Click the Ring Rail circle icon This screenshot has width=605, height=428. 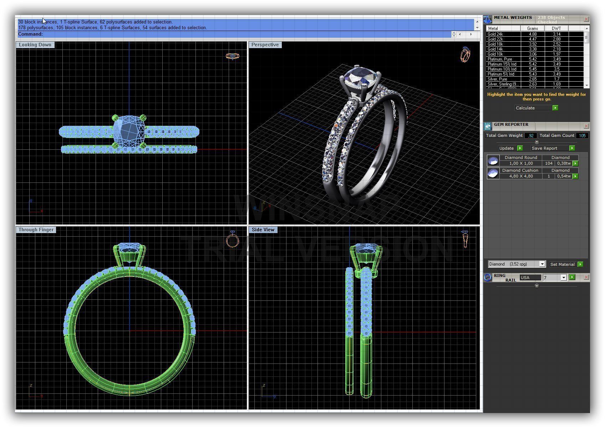488,278
